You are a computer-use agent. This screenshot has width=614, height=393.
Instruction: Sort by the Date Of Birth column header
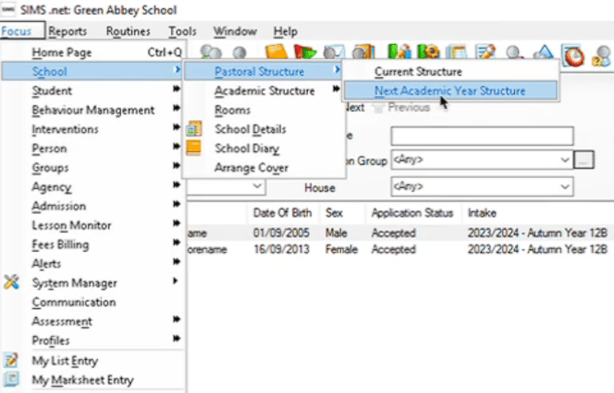click(283, 213)
